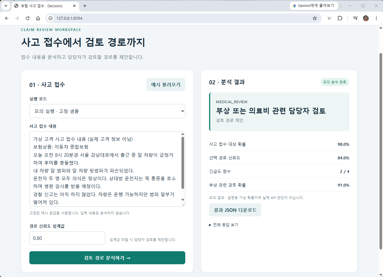Go to browser home icon
The width and height of the screenshot is (383, 277).
38,18
